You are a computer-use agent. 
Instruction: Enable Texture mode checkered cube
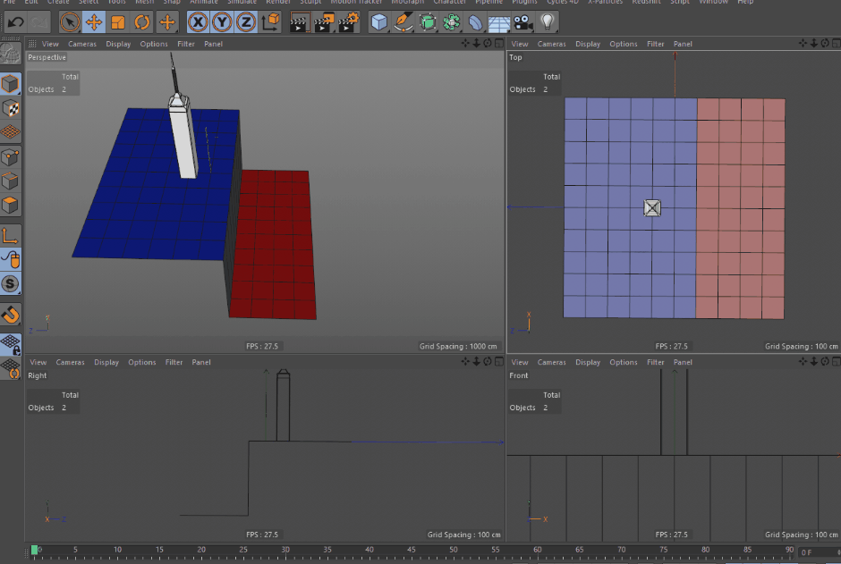coord(10,108)
